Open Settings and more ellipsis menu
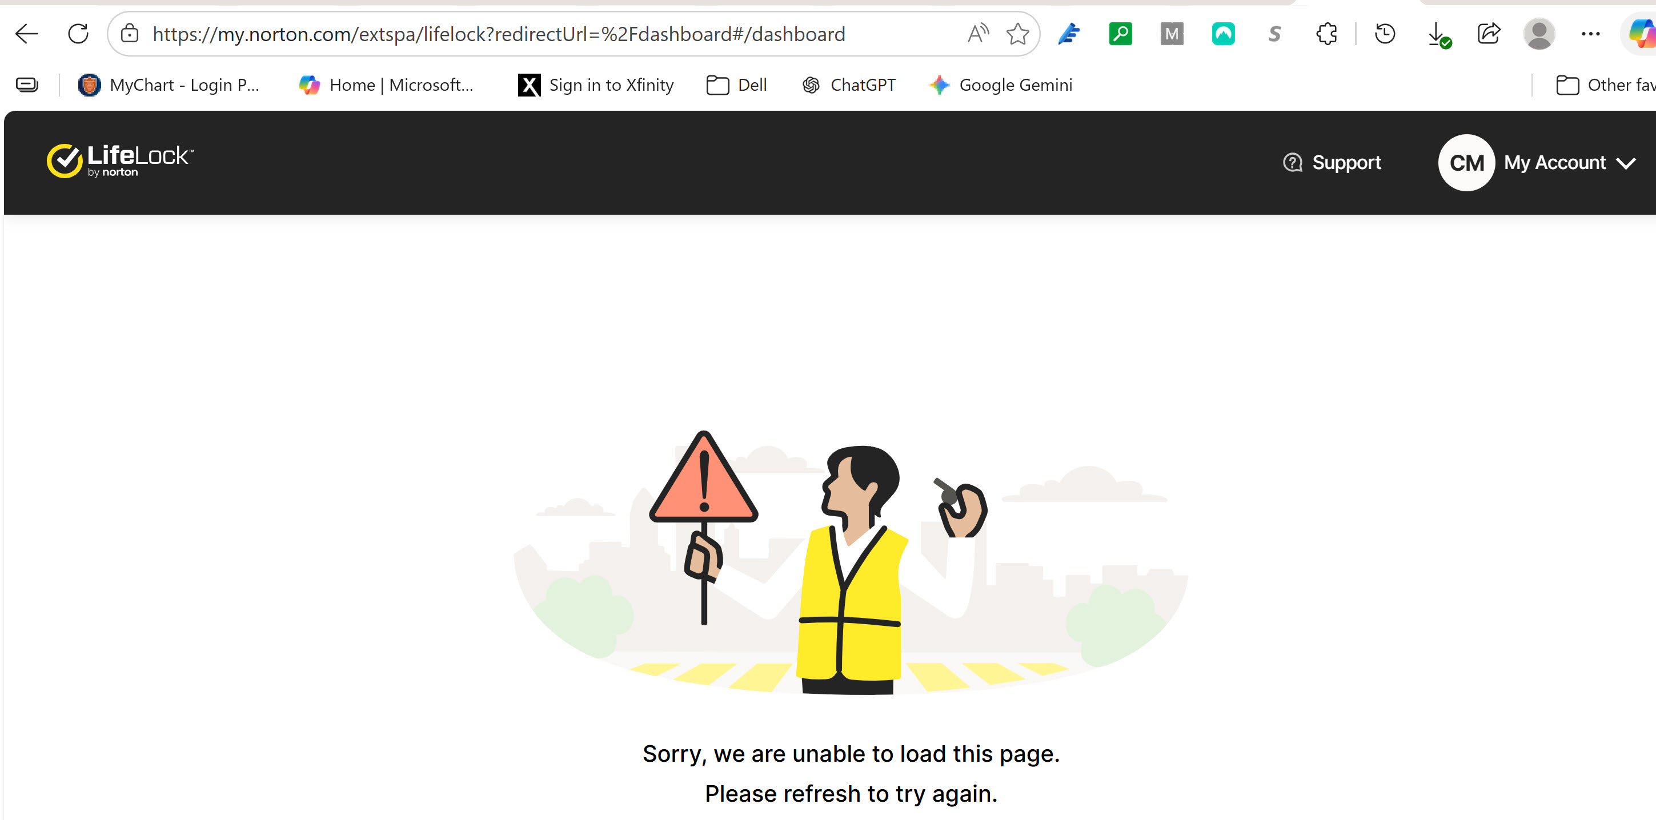This screenshot has height=820, width=1656. tap(1590, 34)
